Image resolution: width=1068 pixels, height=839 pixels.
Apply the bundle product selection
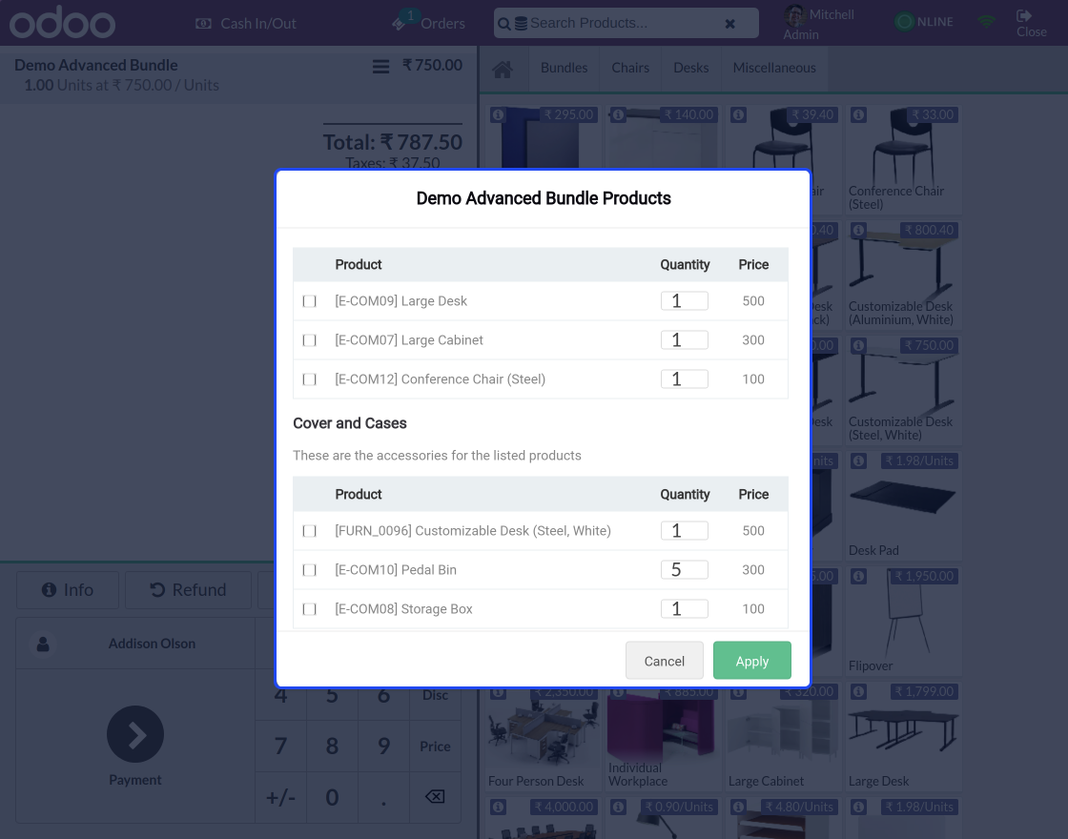(x=752, y=661)
